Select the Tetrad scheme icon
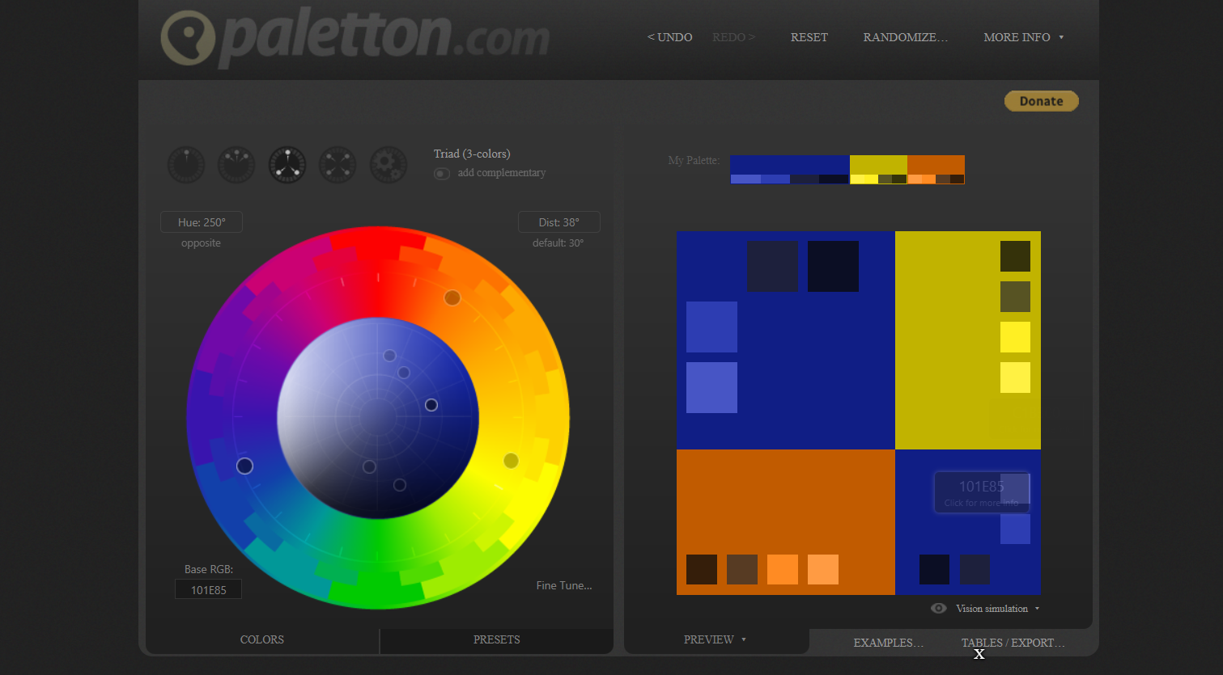This screenshot has width=1223, height=675. click(338, 164)
